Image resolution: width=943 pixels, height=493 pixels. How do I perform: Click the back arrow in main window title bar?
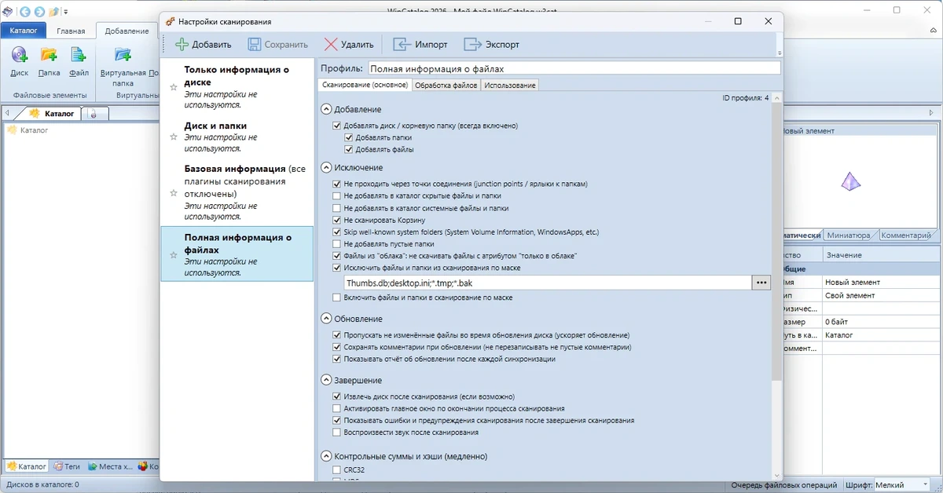(x=26, y=12)
